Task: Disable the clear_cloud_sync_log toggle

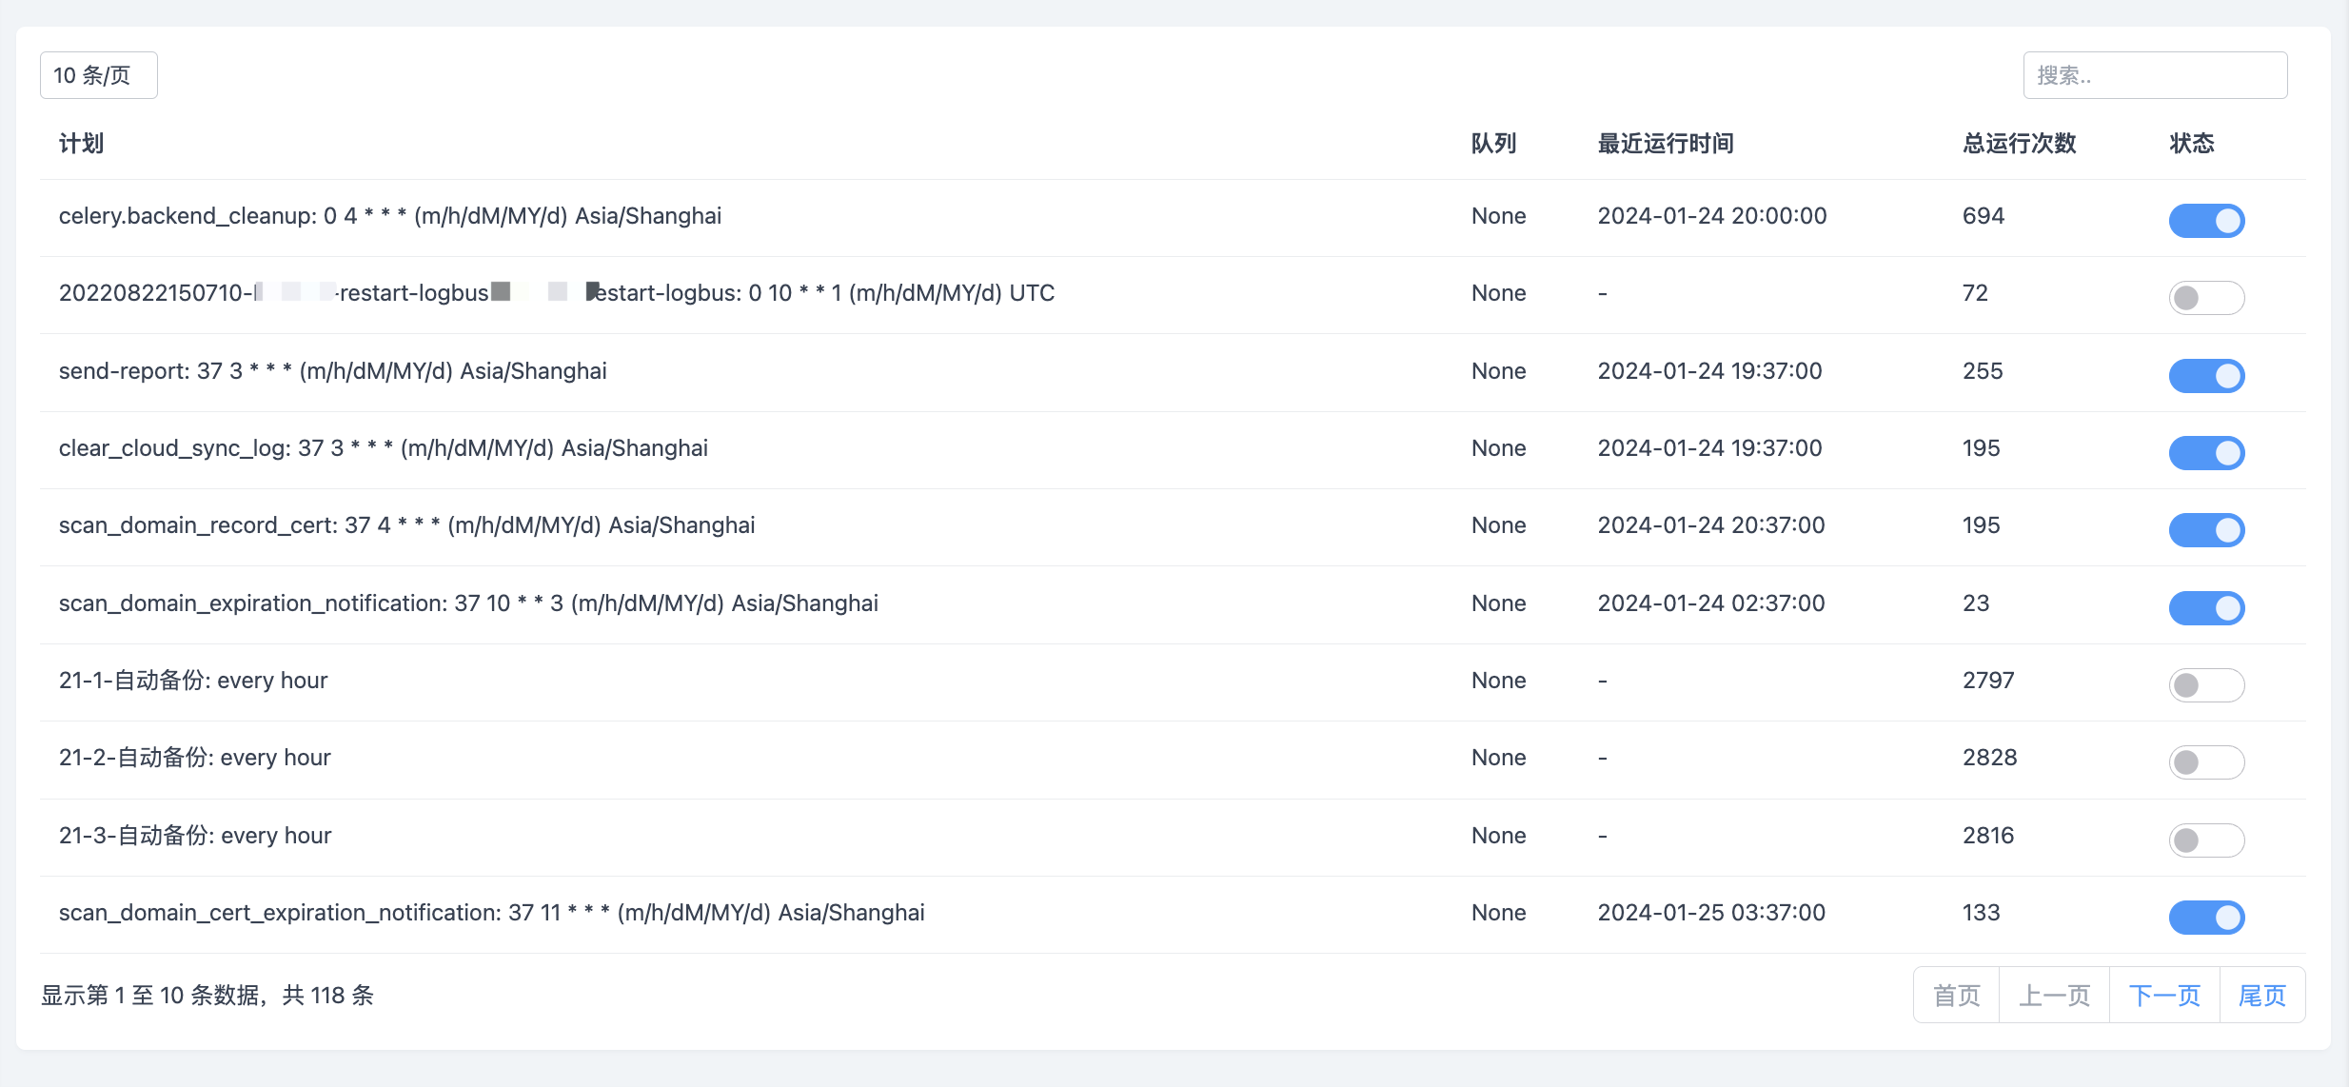Action: coord(2205,453)
